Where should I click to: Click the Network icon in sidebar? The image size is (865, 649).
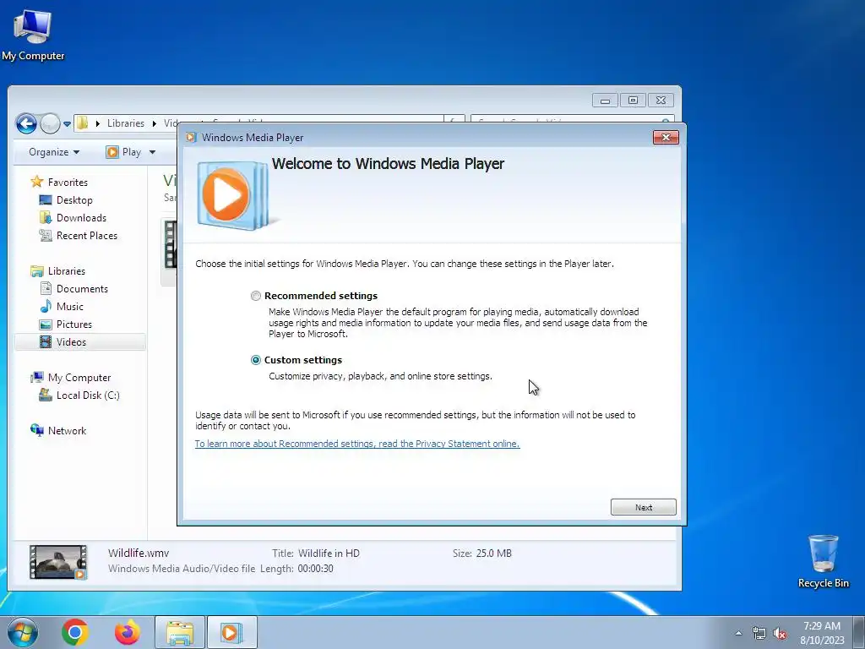(x=37, y=430)
